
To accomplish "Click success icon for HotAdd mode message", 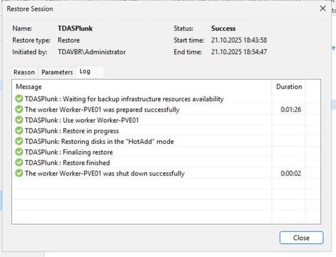I will coord(19,141).
